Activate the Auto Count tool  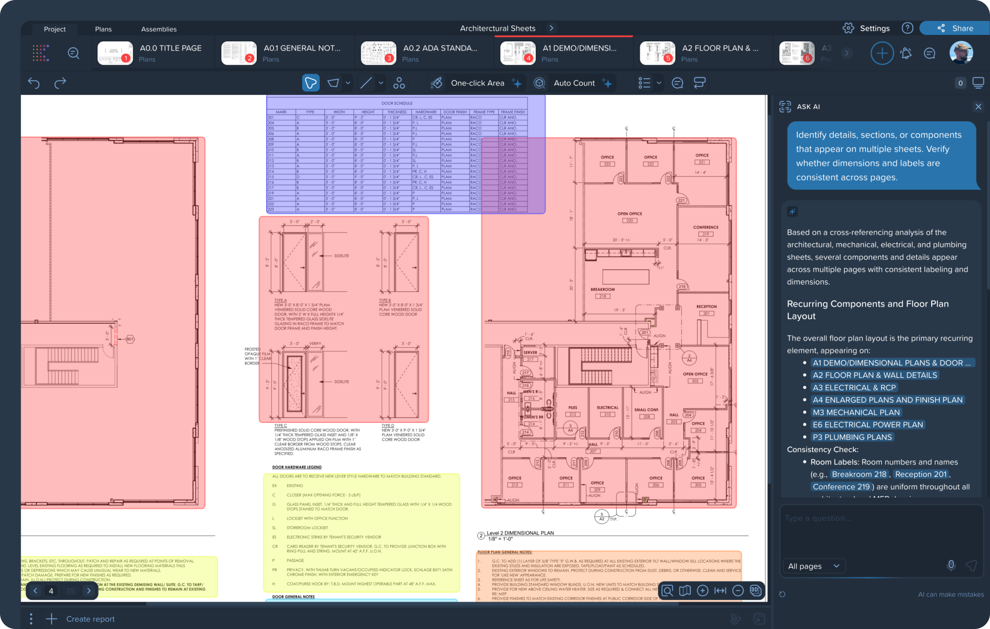coord(573,83)
